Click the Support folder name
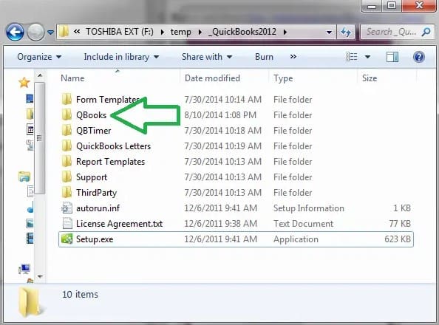This screenshot has width=439, height=325. 92,177
